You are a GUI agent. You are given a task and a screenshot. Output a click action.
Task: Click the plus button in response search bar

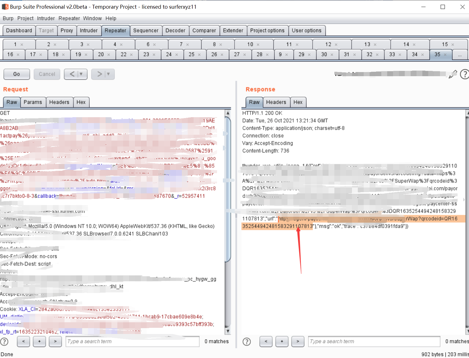pyautogui.click(x=282, y=342)
